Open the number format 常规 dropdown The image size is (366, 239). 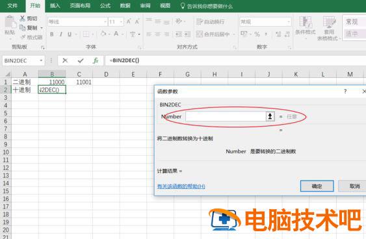(x=289, y=22)
